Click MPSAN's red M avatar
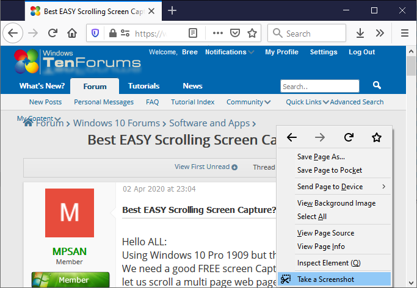The height and width of the screenshot is (288, 417). [70, 213]
